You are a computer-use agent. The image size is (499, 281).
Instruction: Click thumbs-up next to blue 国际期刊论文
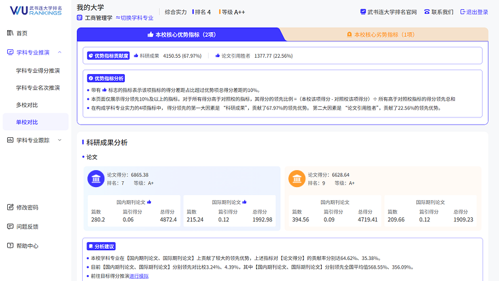(244, 202)
